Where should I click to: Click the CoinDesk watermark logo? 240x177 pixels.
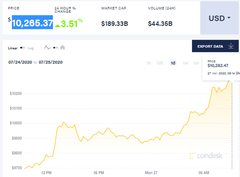[x=206, y=155]
